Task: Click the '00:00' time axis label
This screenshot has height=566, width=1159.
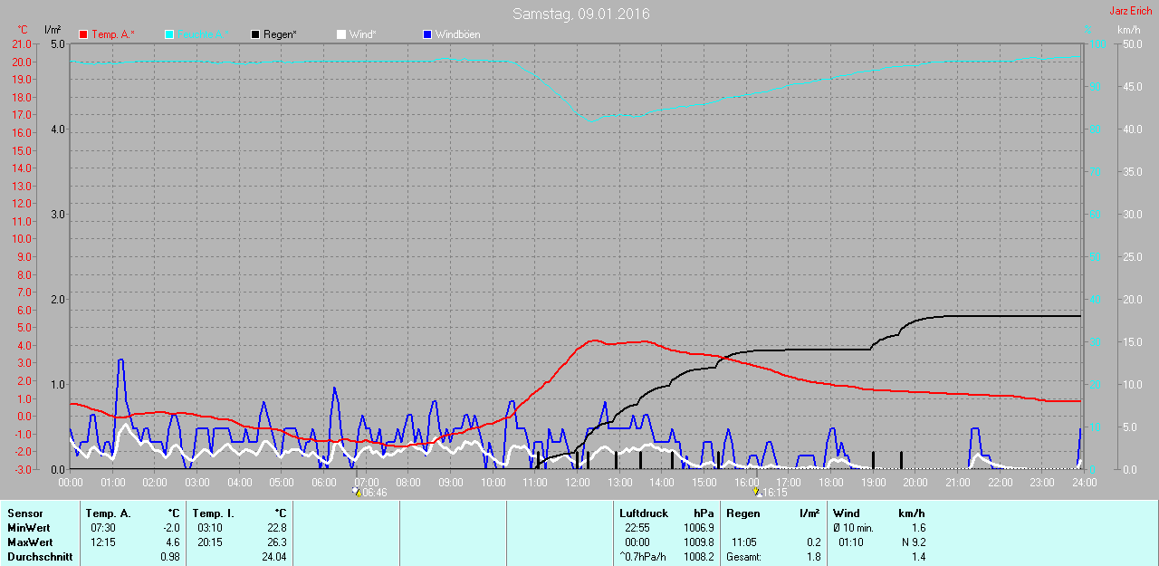Action: pos(71,483)
